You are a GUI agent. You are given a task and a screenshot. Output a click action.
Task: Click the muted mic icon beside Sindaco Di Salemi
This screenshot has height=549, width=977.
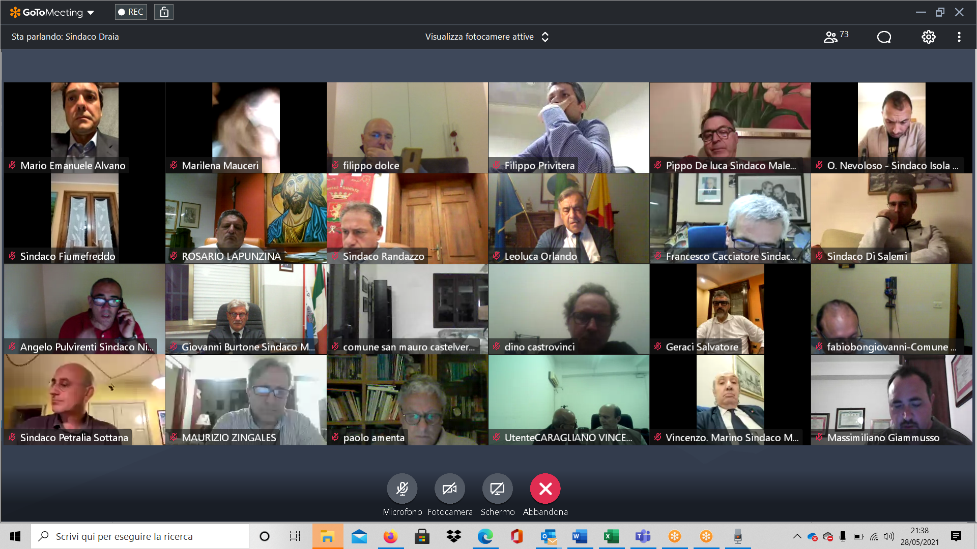[x=819, y=256]
